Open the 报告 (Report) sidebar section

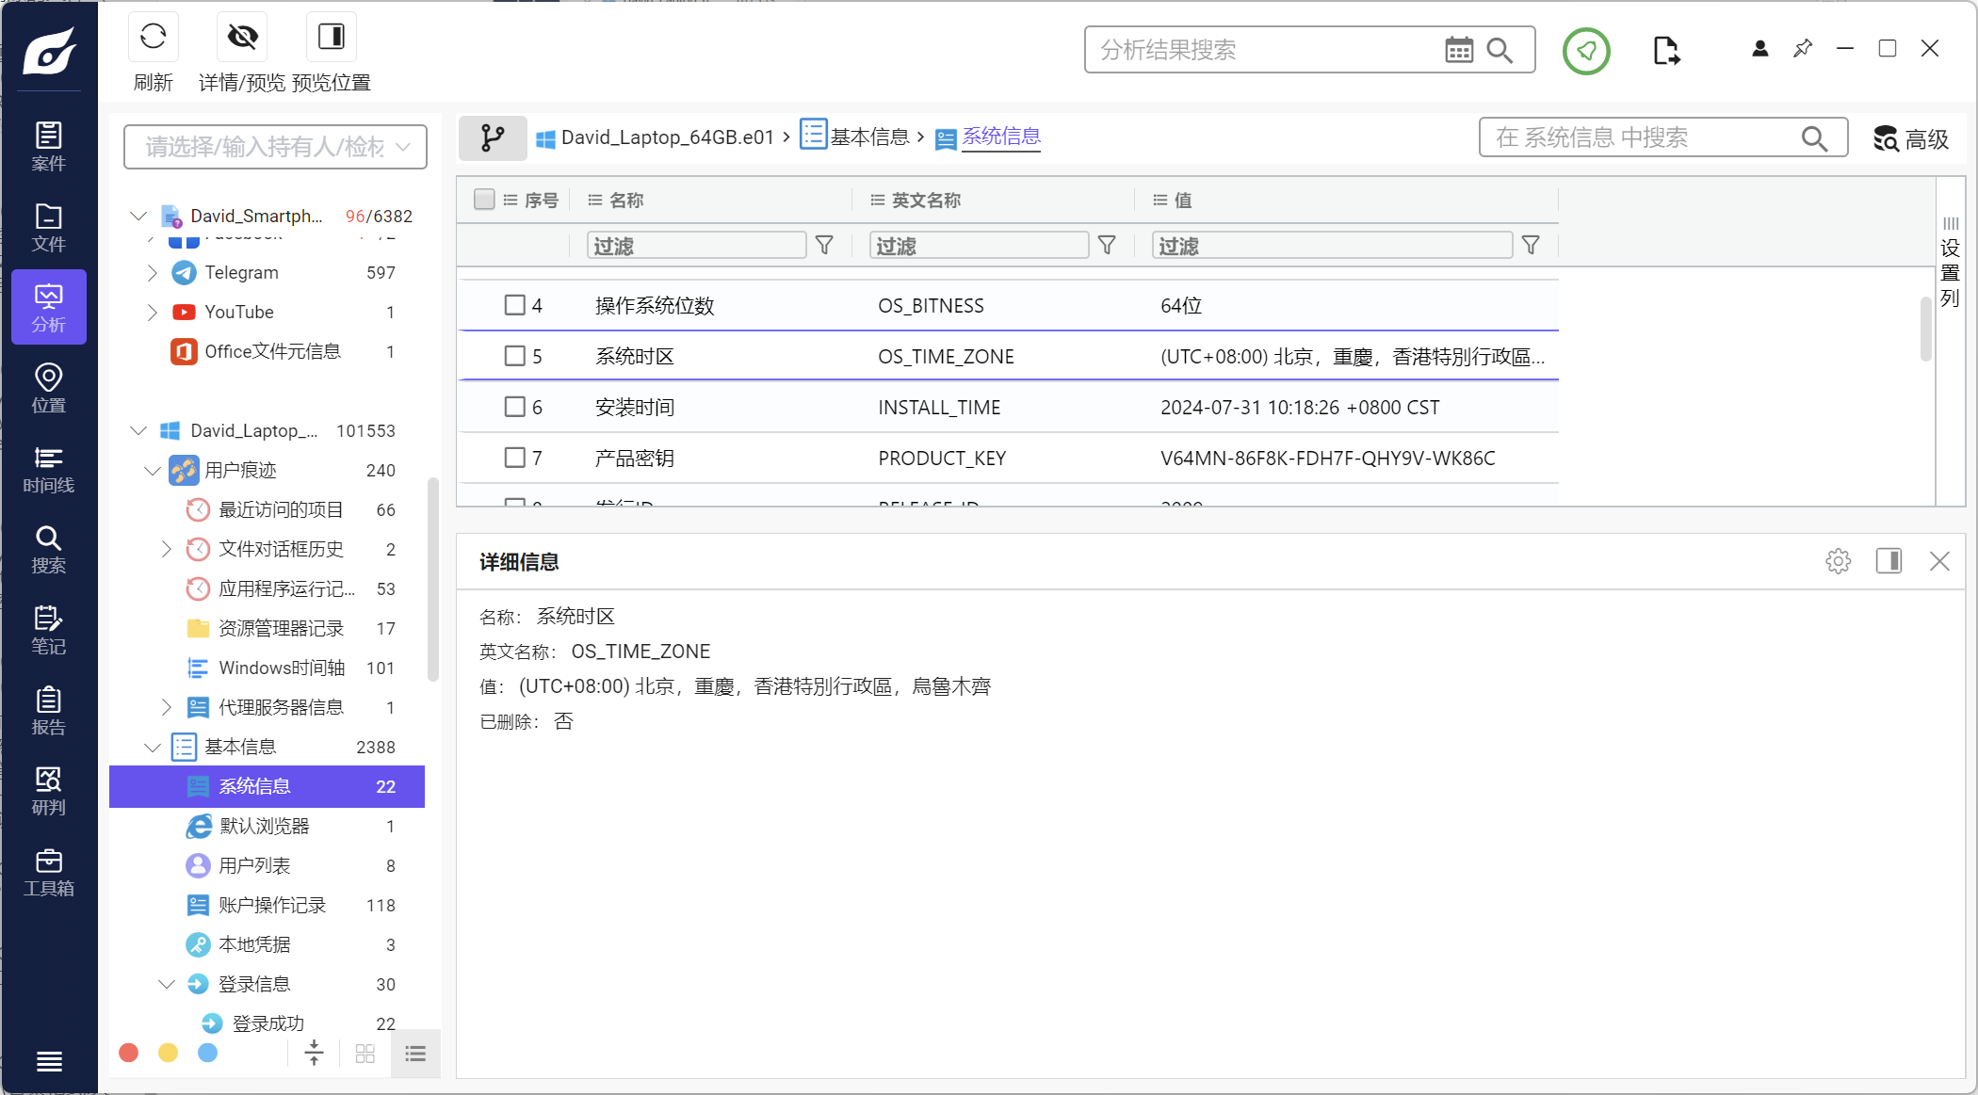pyautogui.click(x=49, y=711)
